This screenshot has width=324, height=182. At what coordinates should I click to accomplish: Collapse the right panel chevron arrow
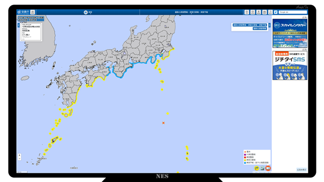coord(269,25)
